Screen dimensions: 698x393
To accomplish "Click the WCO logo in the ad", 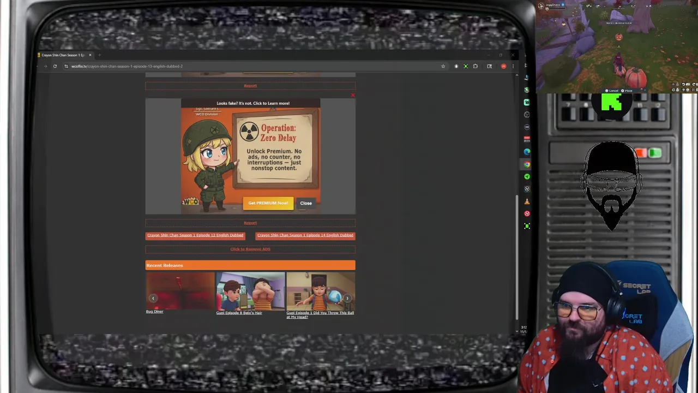I will pos(190,202).
